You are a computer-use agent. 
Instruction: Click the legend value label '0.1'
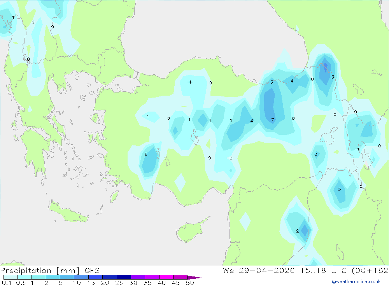[7, 283]
